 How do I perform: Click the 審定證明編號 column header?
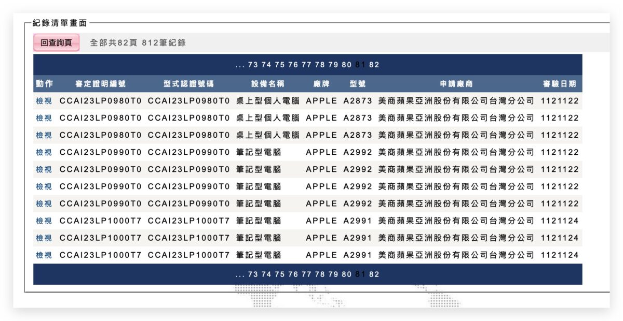click(x=100, y=84)
